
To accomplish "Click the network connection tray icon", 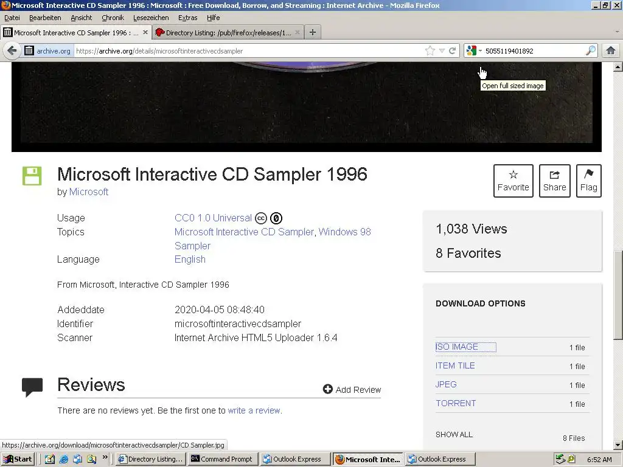I will tap(560, 459).
